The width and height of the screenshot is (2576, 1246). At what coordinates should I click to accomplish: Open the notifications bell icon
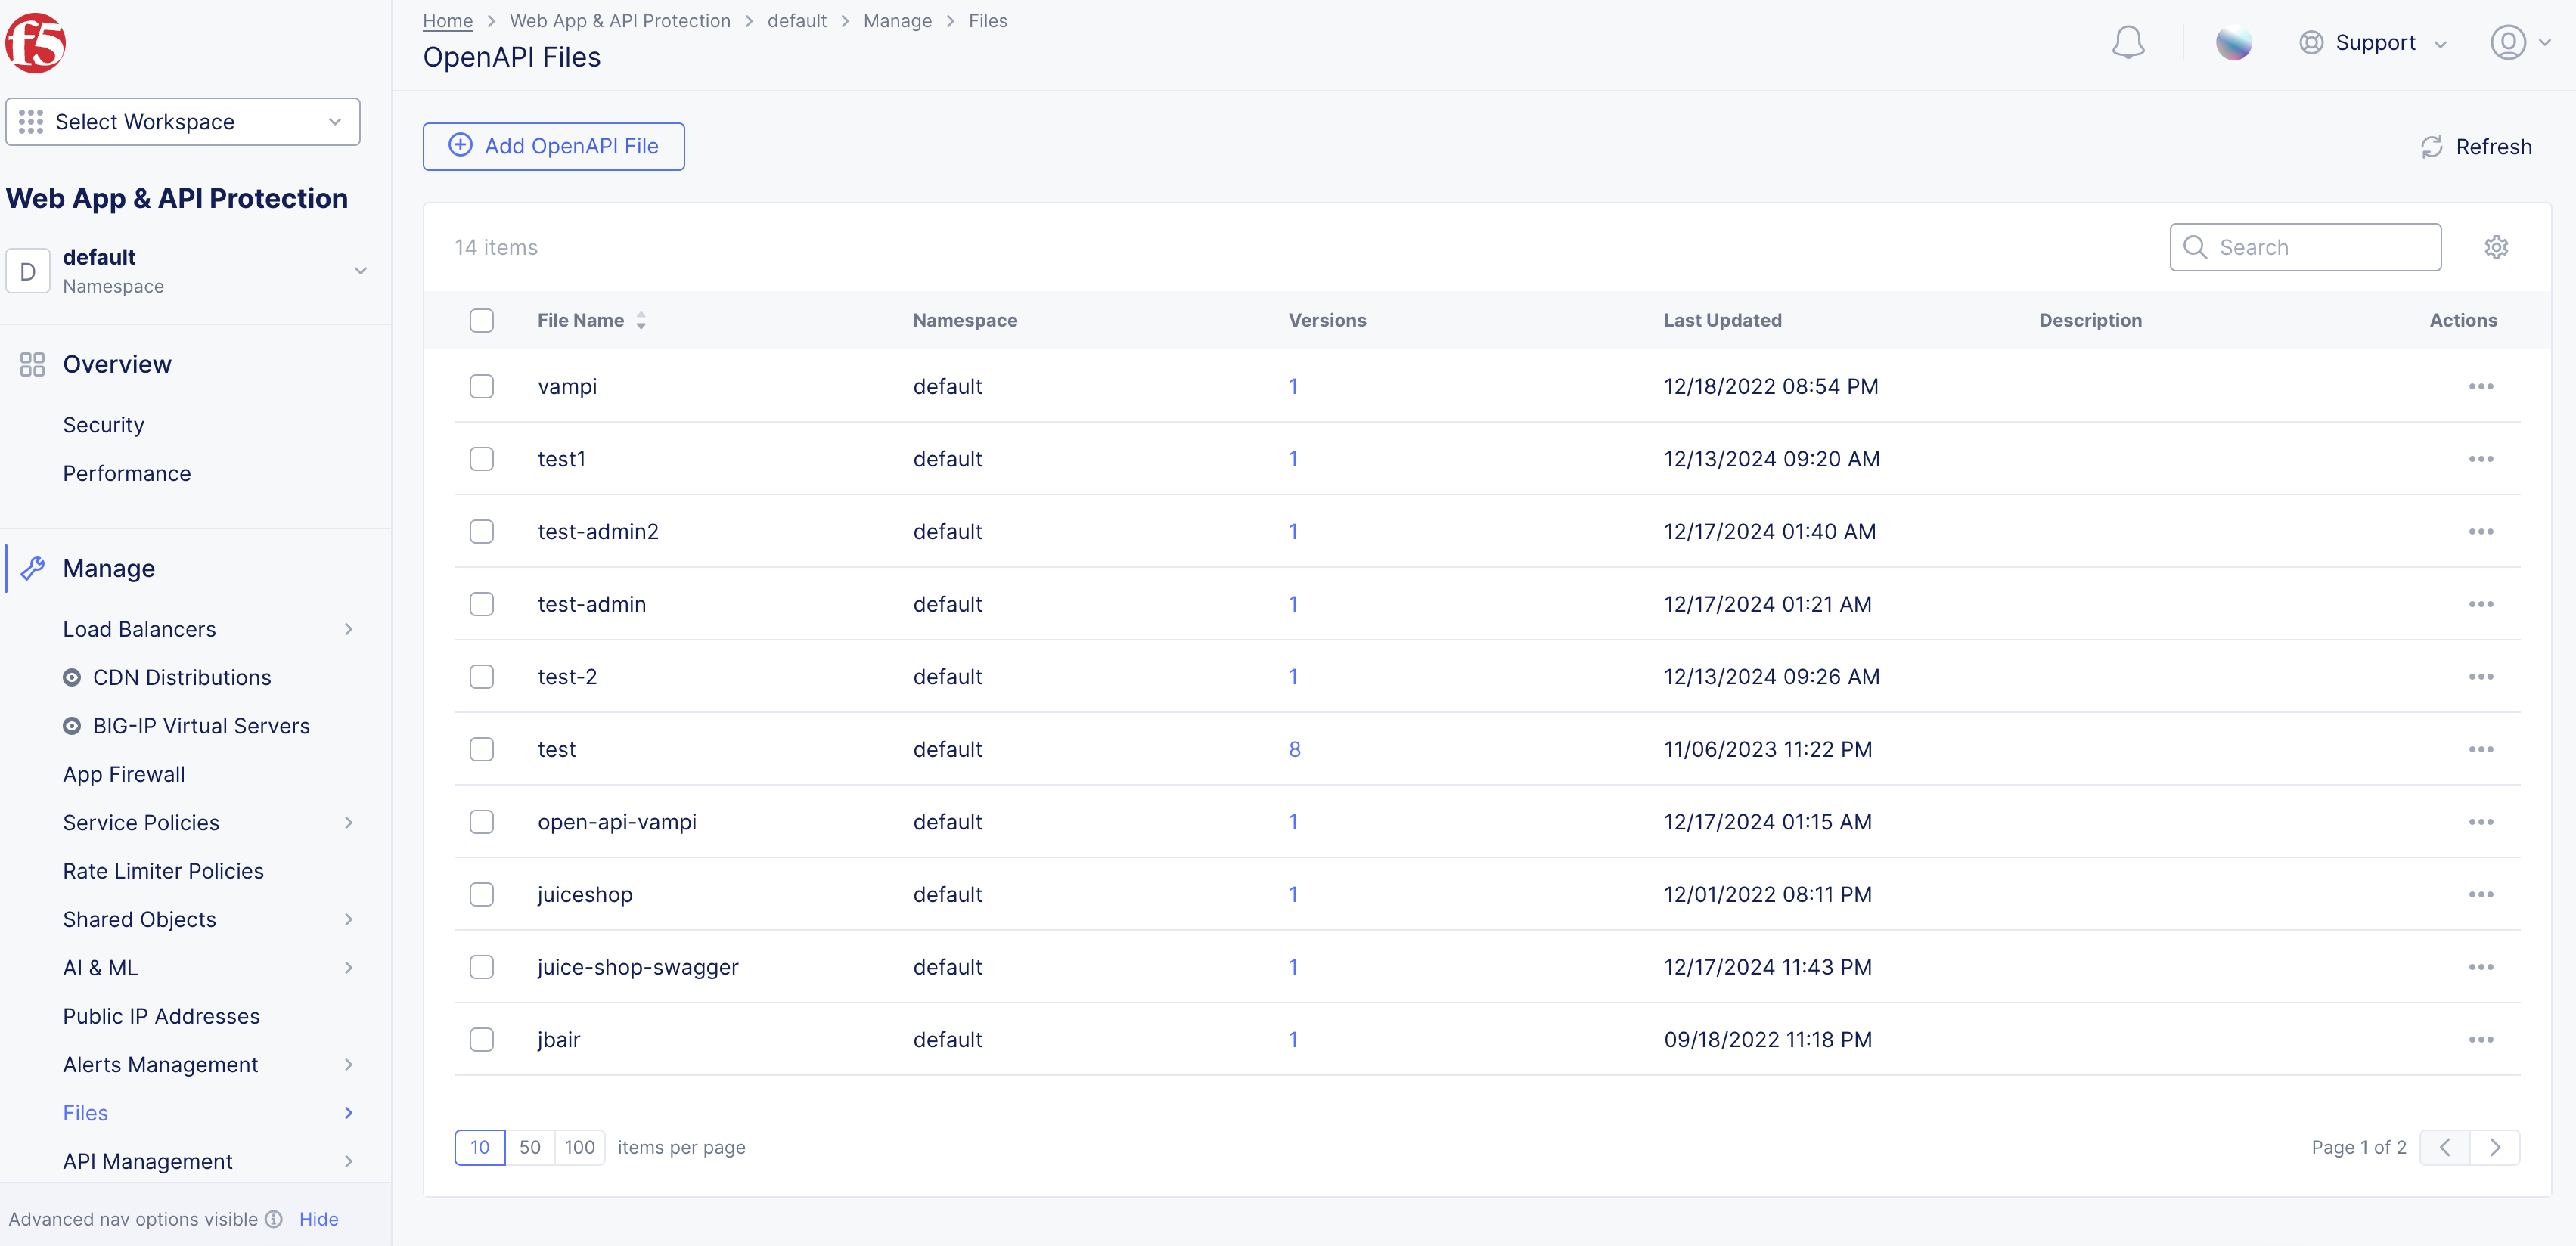click(2128, 42)
